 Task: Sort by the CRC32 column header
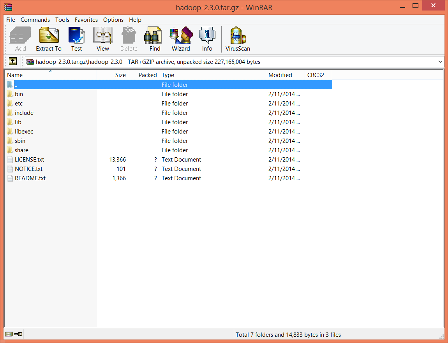click(x=318, y=75)
